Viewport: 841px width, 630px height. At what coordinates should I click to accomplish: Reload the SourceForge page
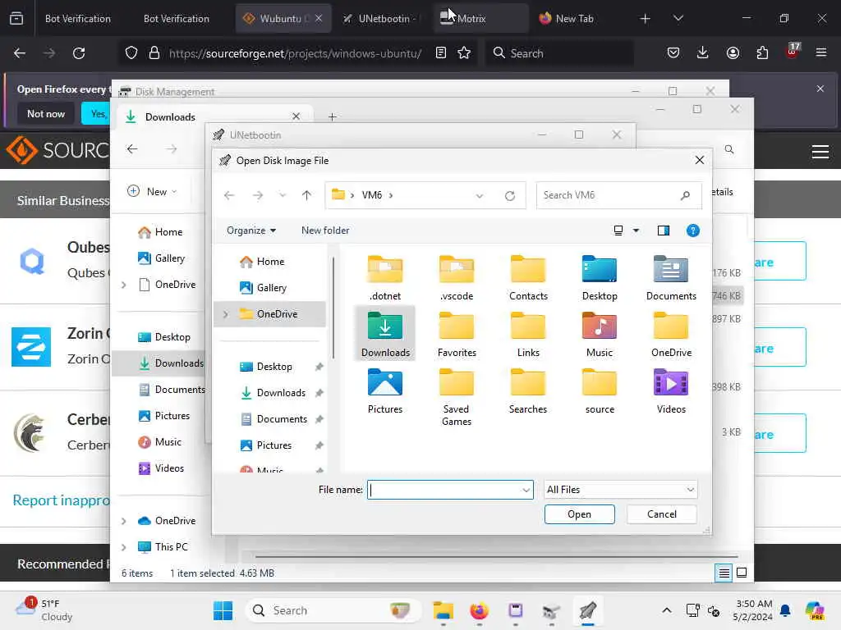click(79, 53)
